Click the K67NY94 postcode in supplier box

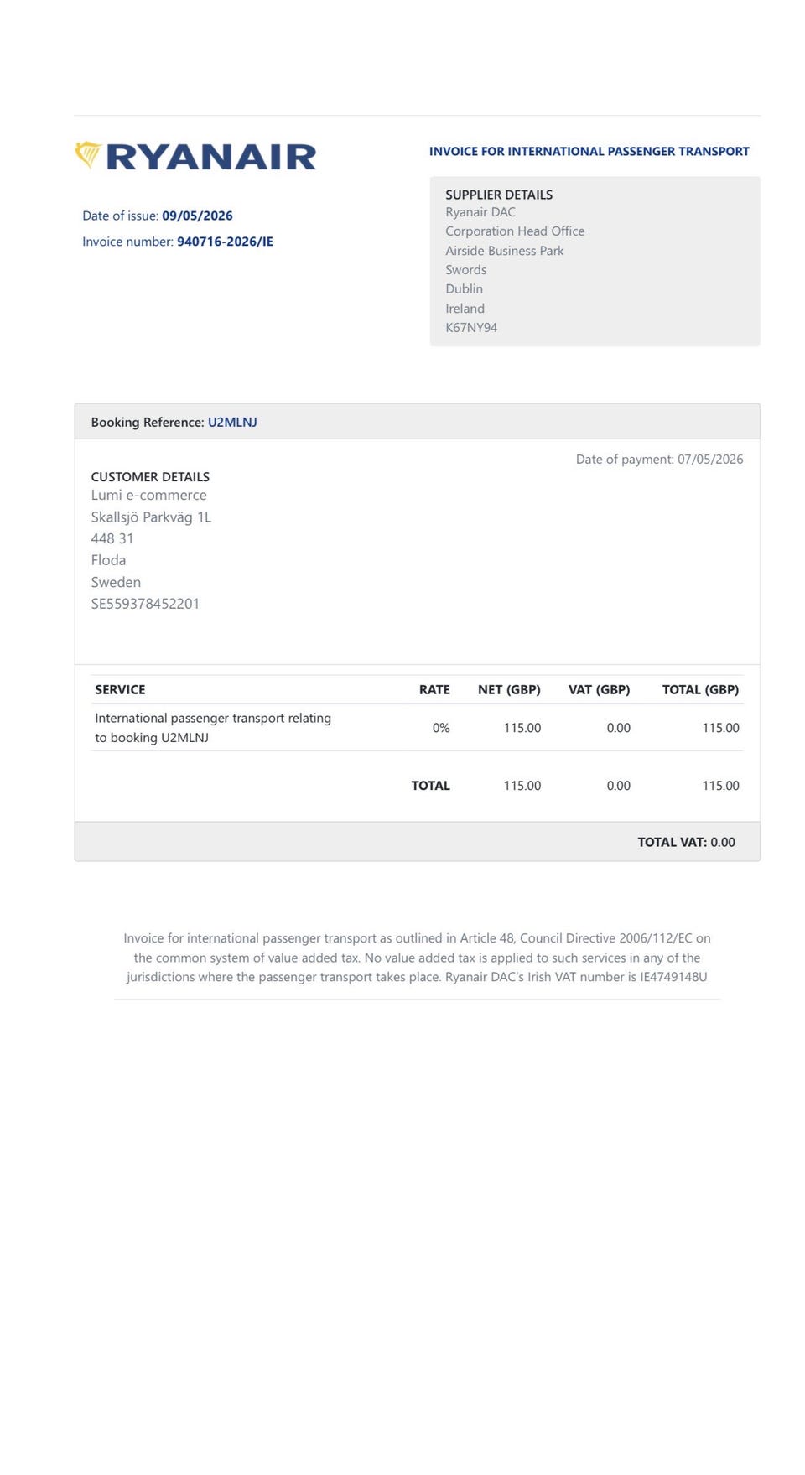pos(471,328)
